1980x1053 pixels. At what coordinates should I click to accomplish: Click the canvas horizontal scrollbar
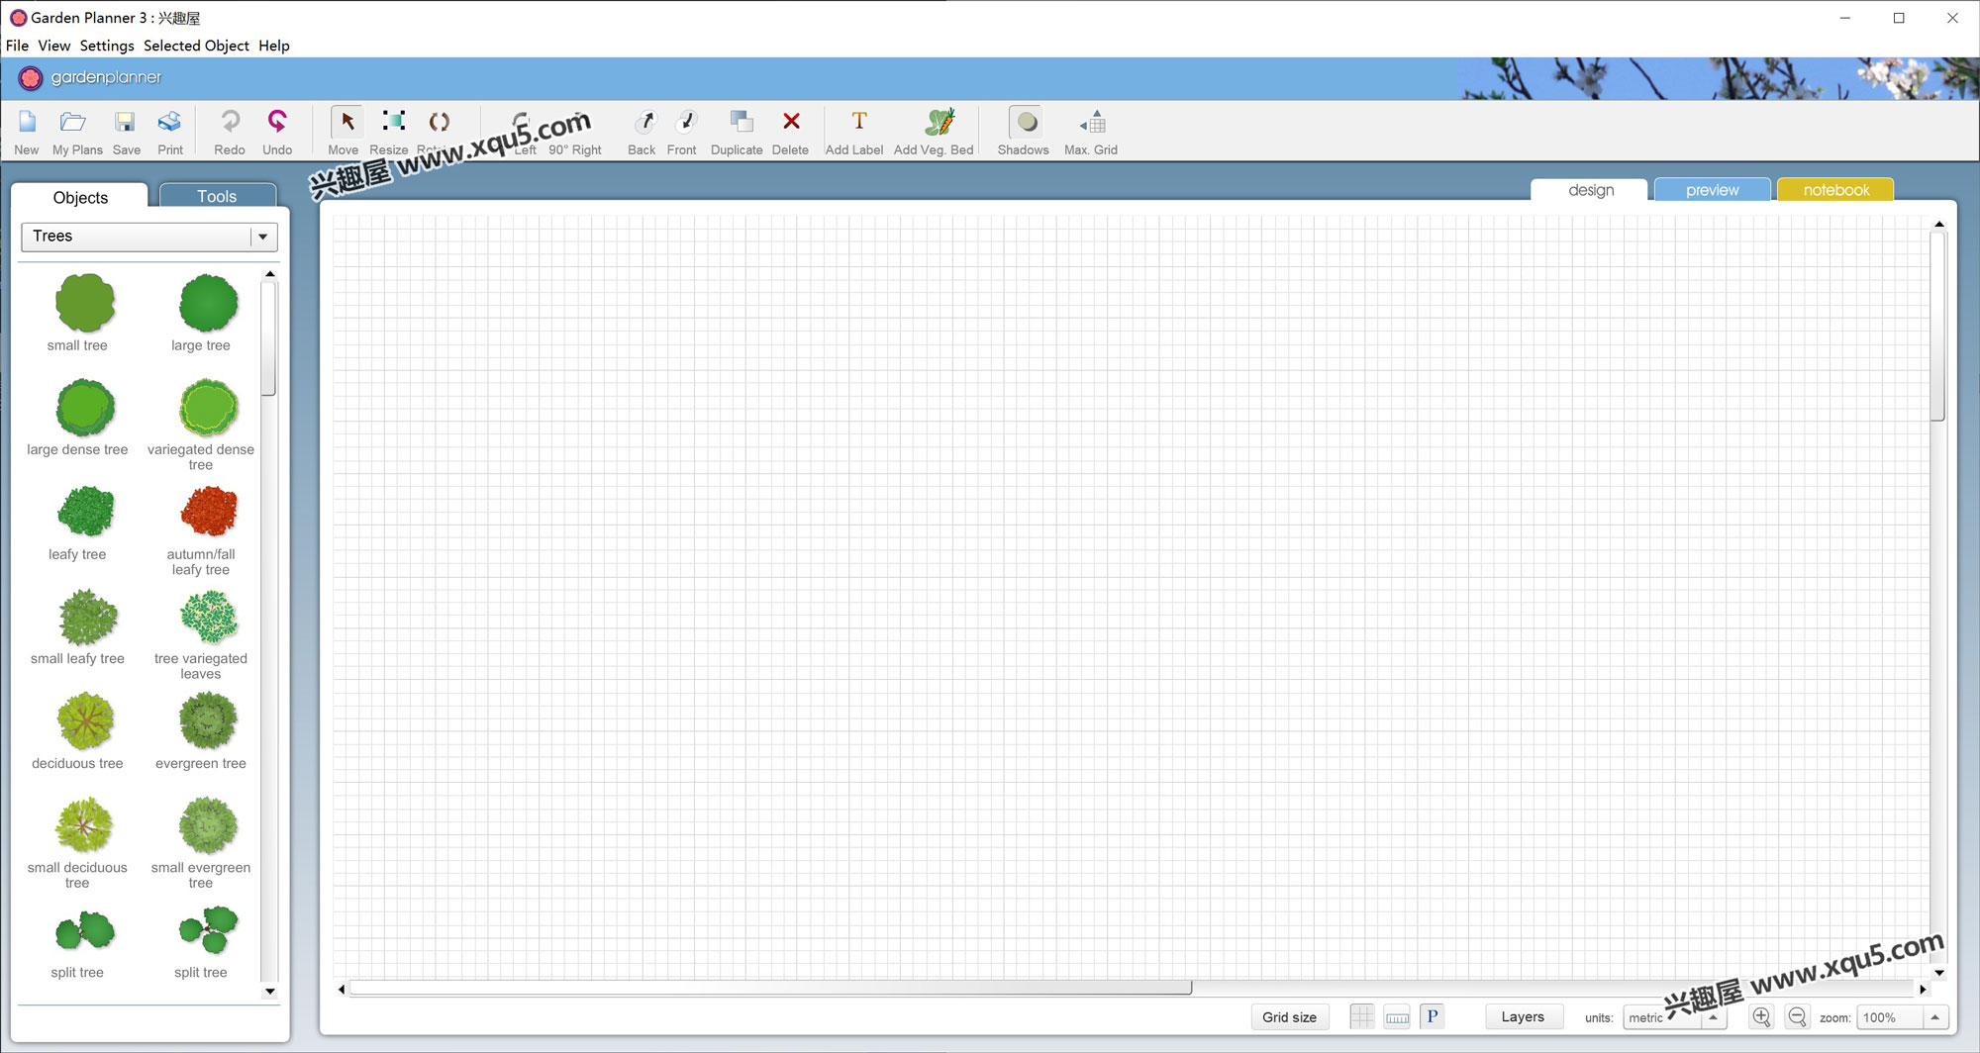[770, 988]
